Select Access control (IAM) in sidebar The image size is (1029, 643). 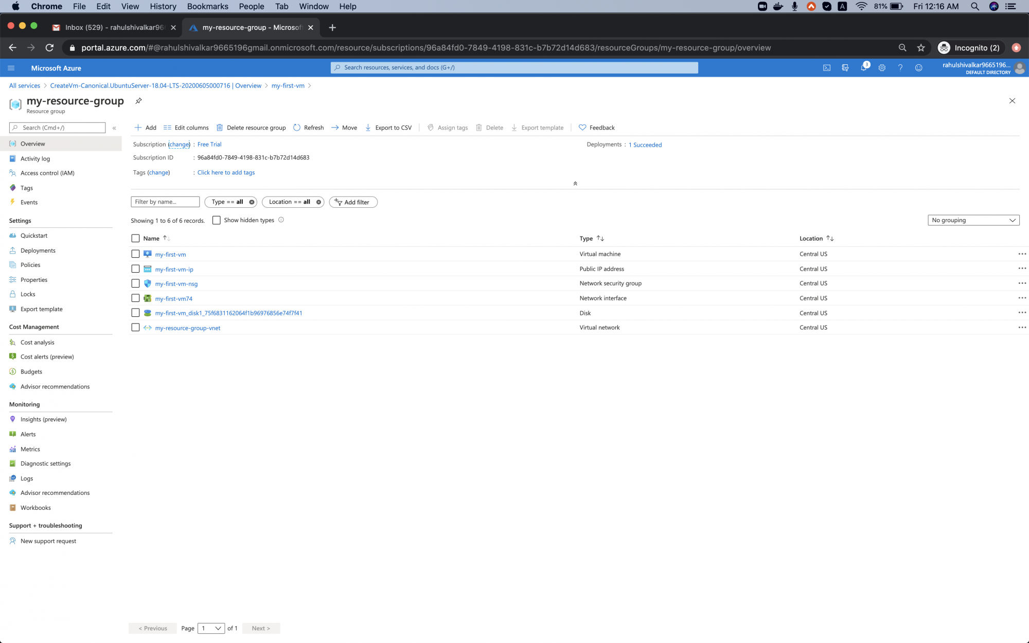coord(47,173)
